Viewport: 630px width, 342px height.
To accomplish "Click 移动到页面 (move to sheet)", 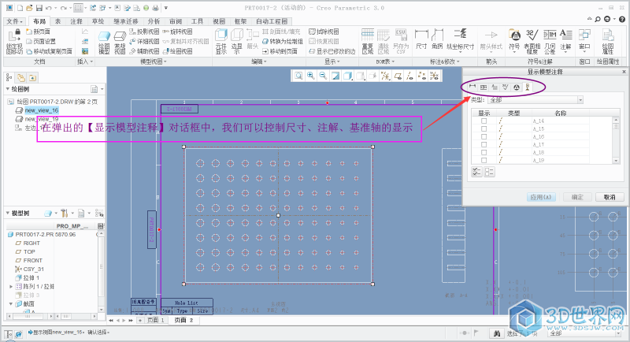I will click(x=280, y=51).
